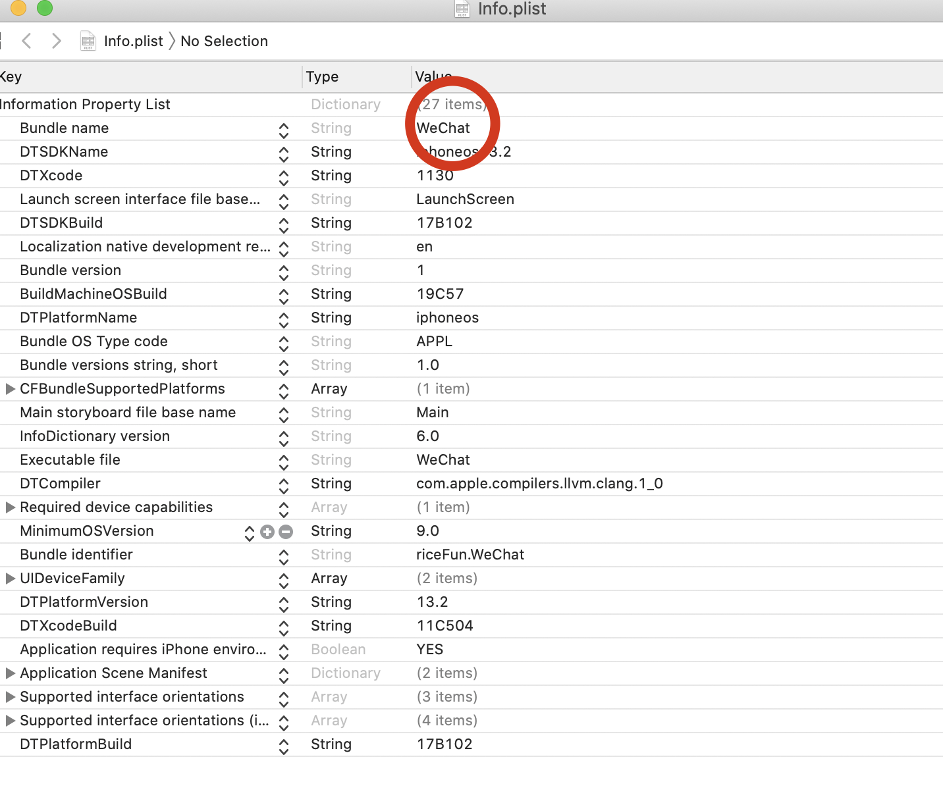The image size is (943, 803).
Task: Remove the MinimumOSVersion row with minus
Action: click(286, 532)
